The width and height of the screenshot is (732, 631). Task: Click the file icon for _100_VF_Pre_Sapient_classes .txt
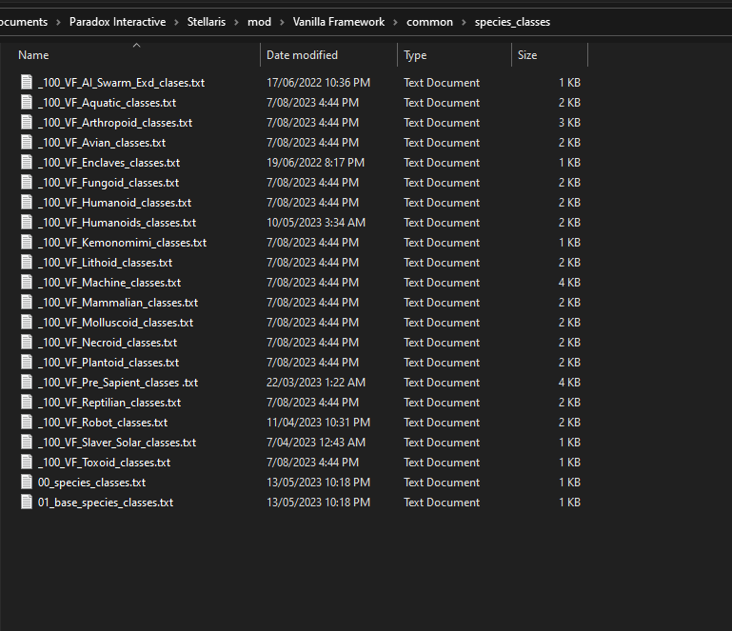click(x=27, y=383)
